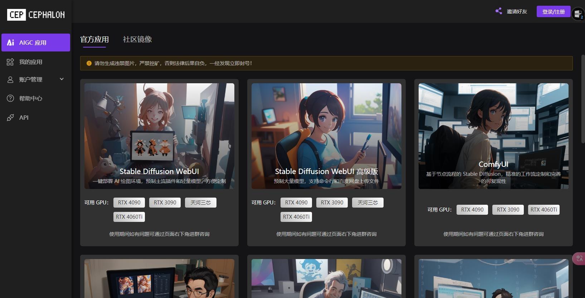Switch to the 官方应用 tab
This screenshot has width=585, height=298.
[94, 39]
